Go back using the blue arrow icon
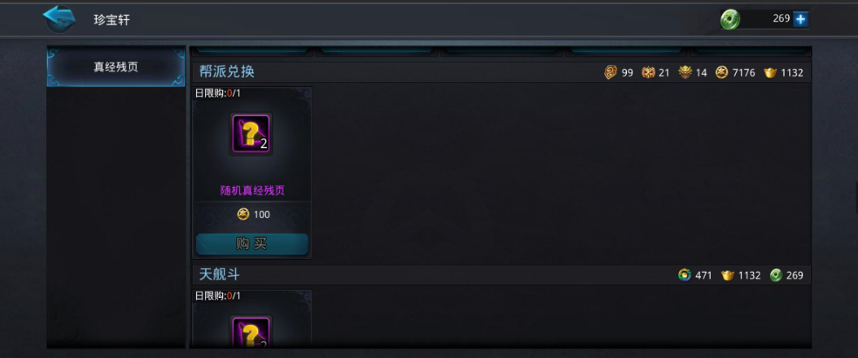The image size is (858, 358). [x=59, y=18]
